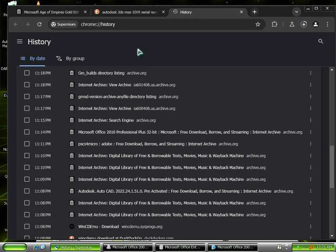
Task: Click the 12:21 AM system clock
Action: [x=324, y=247]
